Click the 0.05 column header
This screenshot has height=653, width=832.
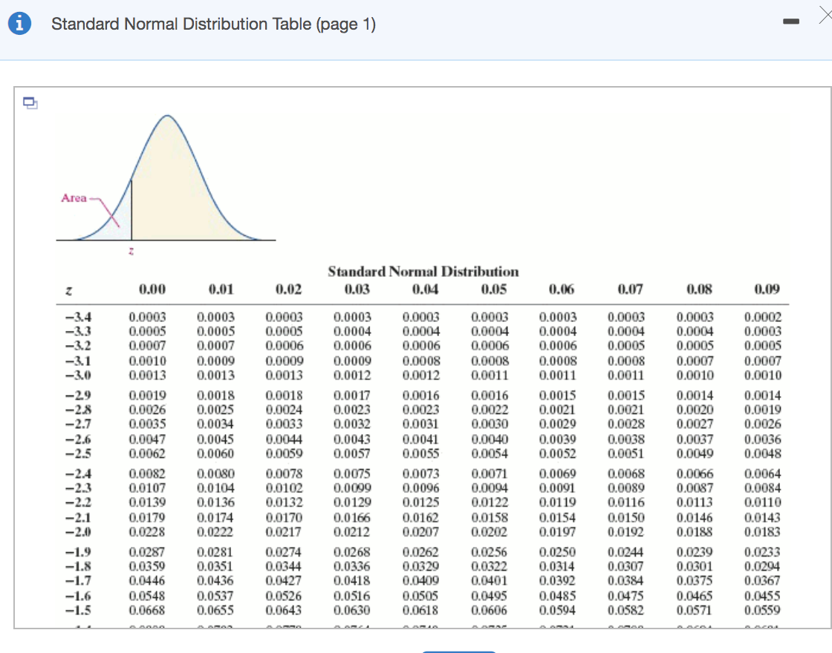click(x=493, y=289)
